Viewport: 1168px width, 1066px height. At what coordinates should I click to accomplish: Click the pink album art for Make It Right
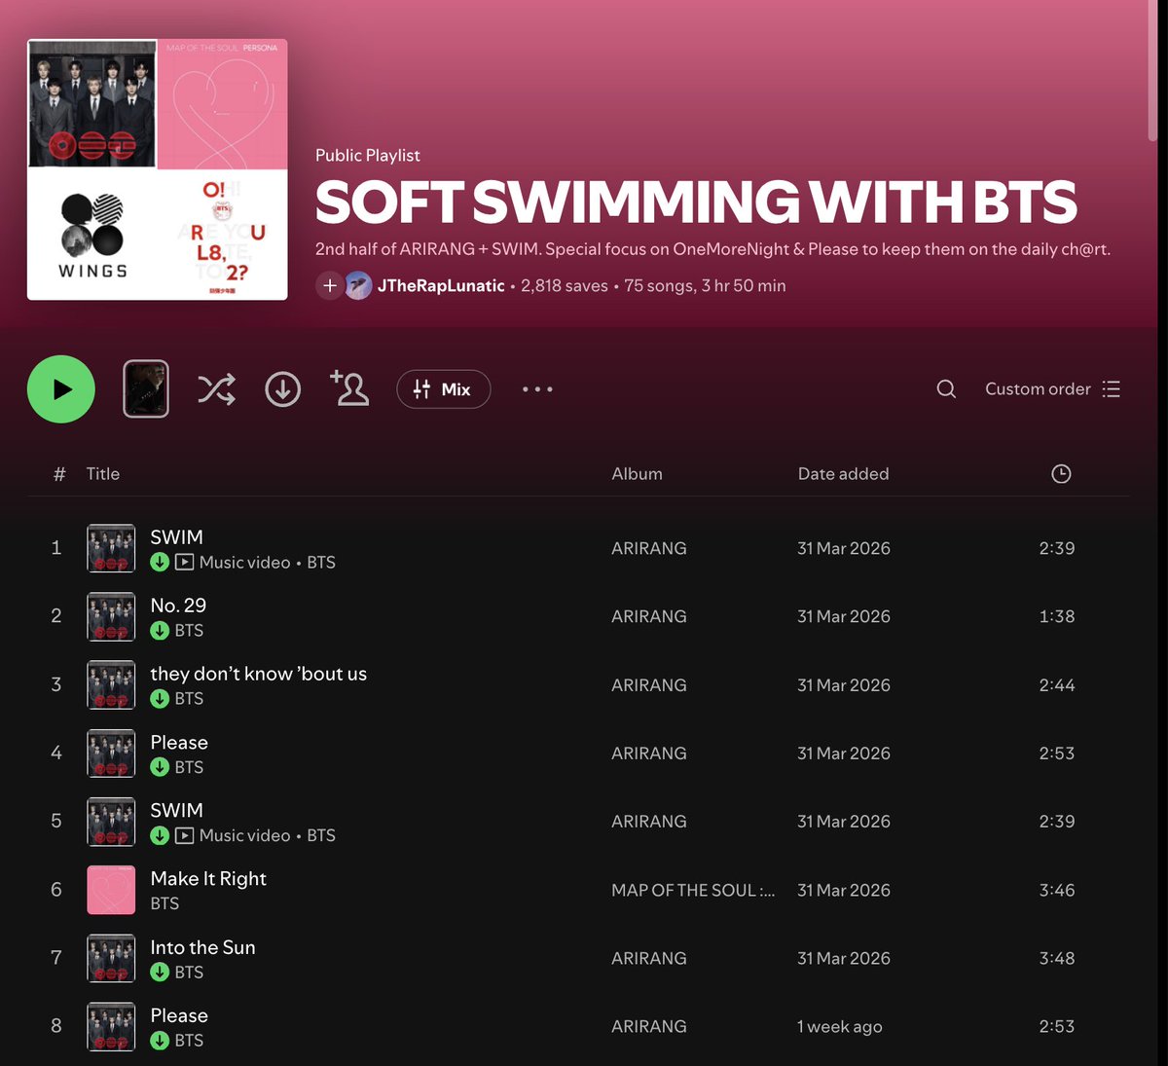pos(111,890)
